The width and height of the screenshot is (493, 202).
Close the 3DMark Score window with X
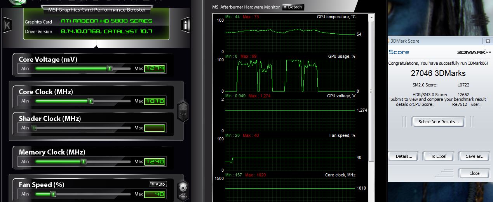(x=487, y=41)
